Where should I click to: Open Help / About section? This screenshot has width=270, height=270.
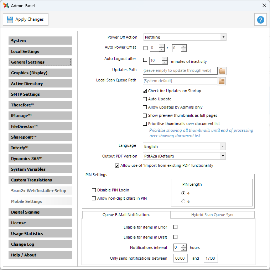click(40, 255)
